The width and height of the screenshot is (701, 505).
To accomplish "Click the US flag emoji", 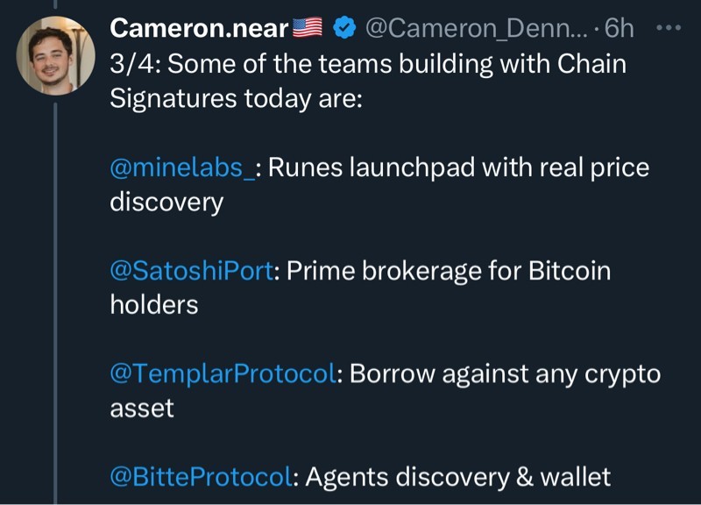I will (307, 28).
